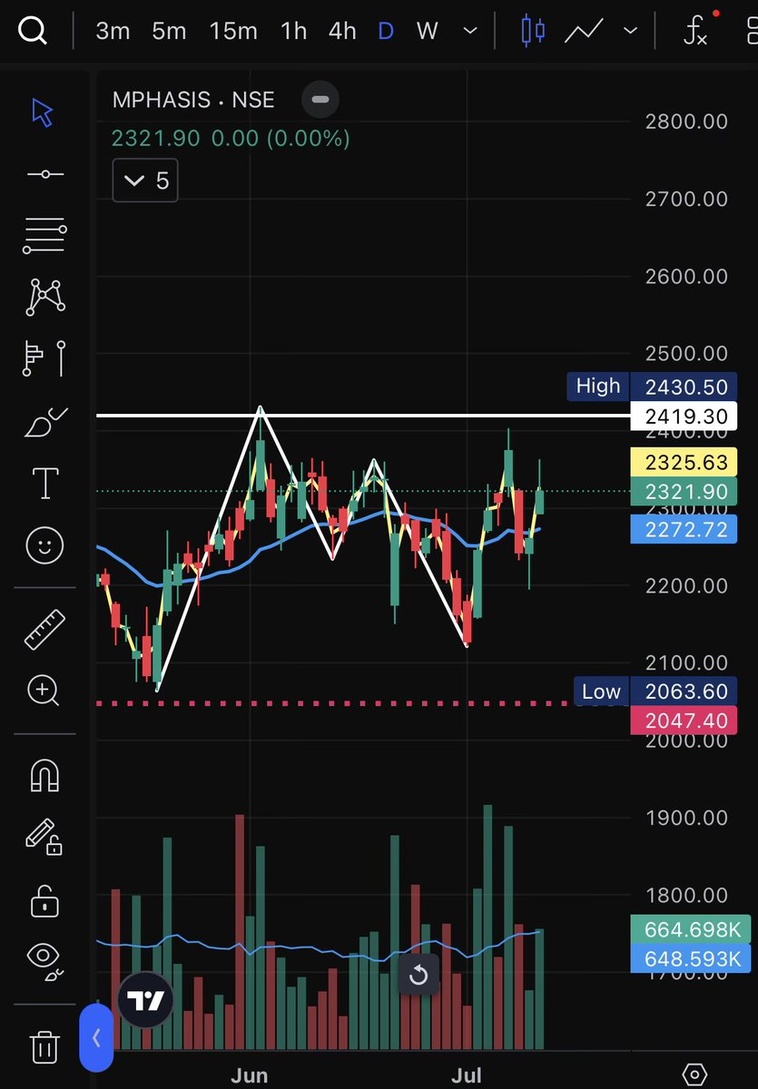Activate the zoom in tool
The width and height of the screenshot is (758, 1089).
[x=44, y=691]
